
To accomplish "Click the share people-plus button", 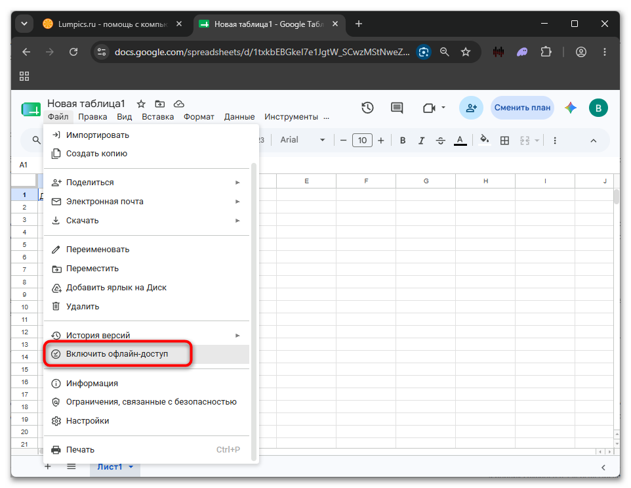I will point(471,108).
